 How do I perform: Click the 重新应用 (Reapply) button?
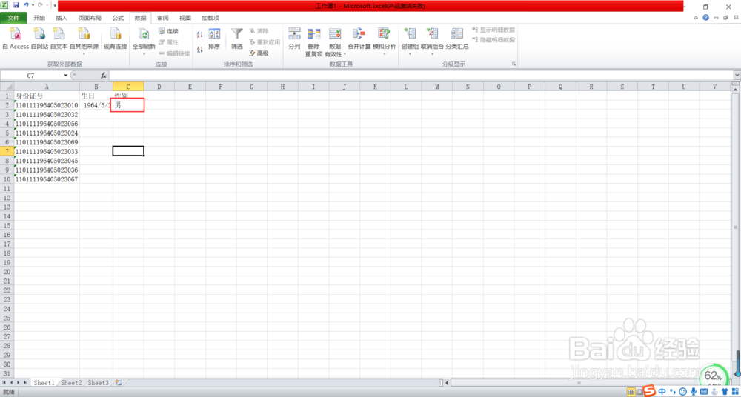(265, 42)
